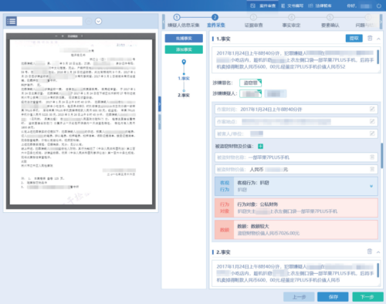Viewport: 386px width, 304px height.
Task: Click the edit icon in the 2017年1月24日 time field
Action: 372,109
